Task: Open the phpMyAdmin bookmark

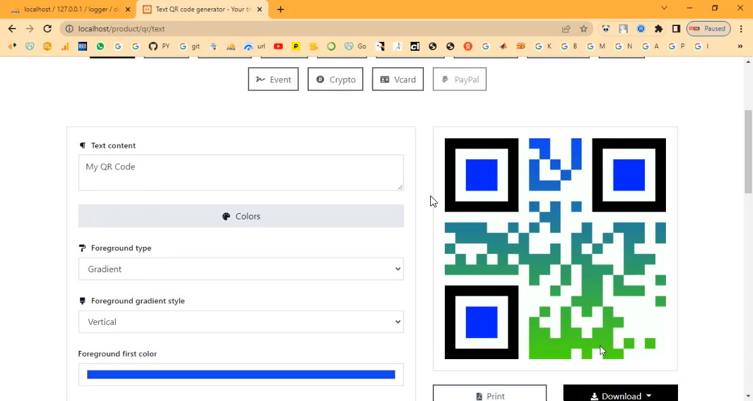Action: tap(231, 46)
